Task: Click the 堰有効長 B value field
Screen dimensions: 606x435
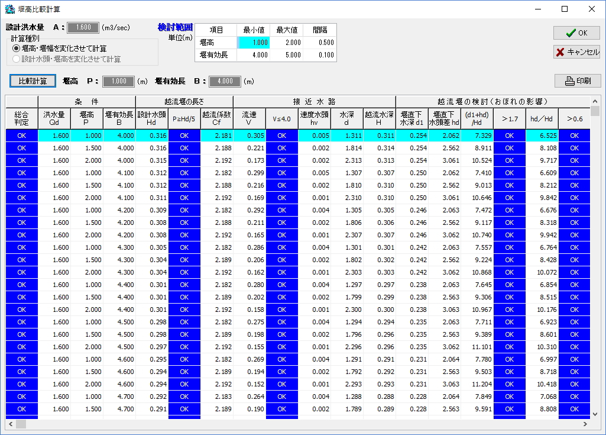Action: (225, 81)
